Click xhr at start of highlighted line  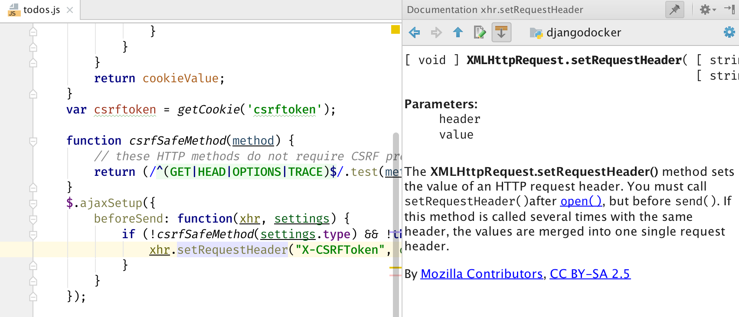pos(160,250)
